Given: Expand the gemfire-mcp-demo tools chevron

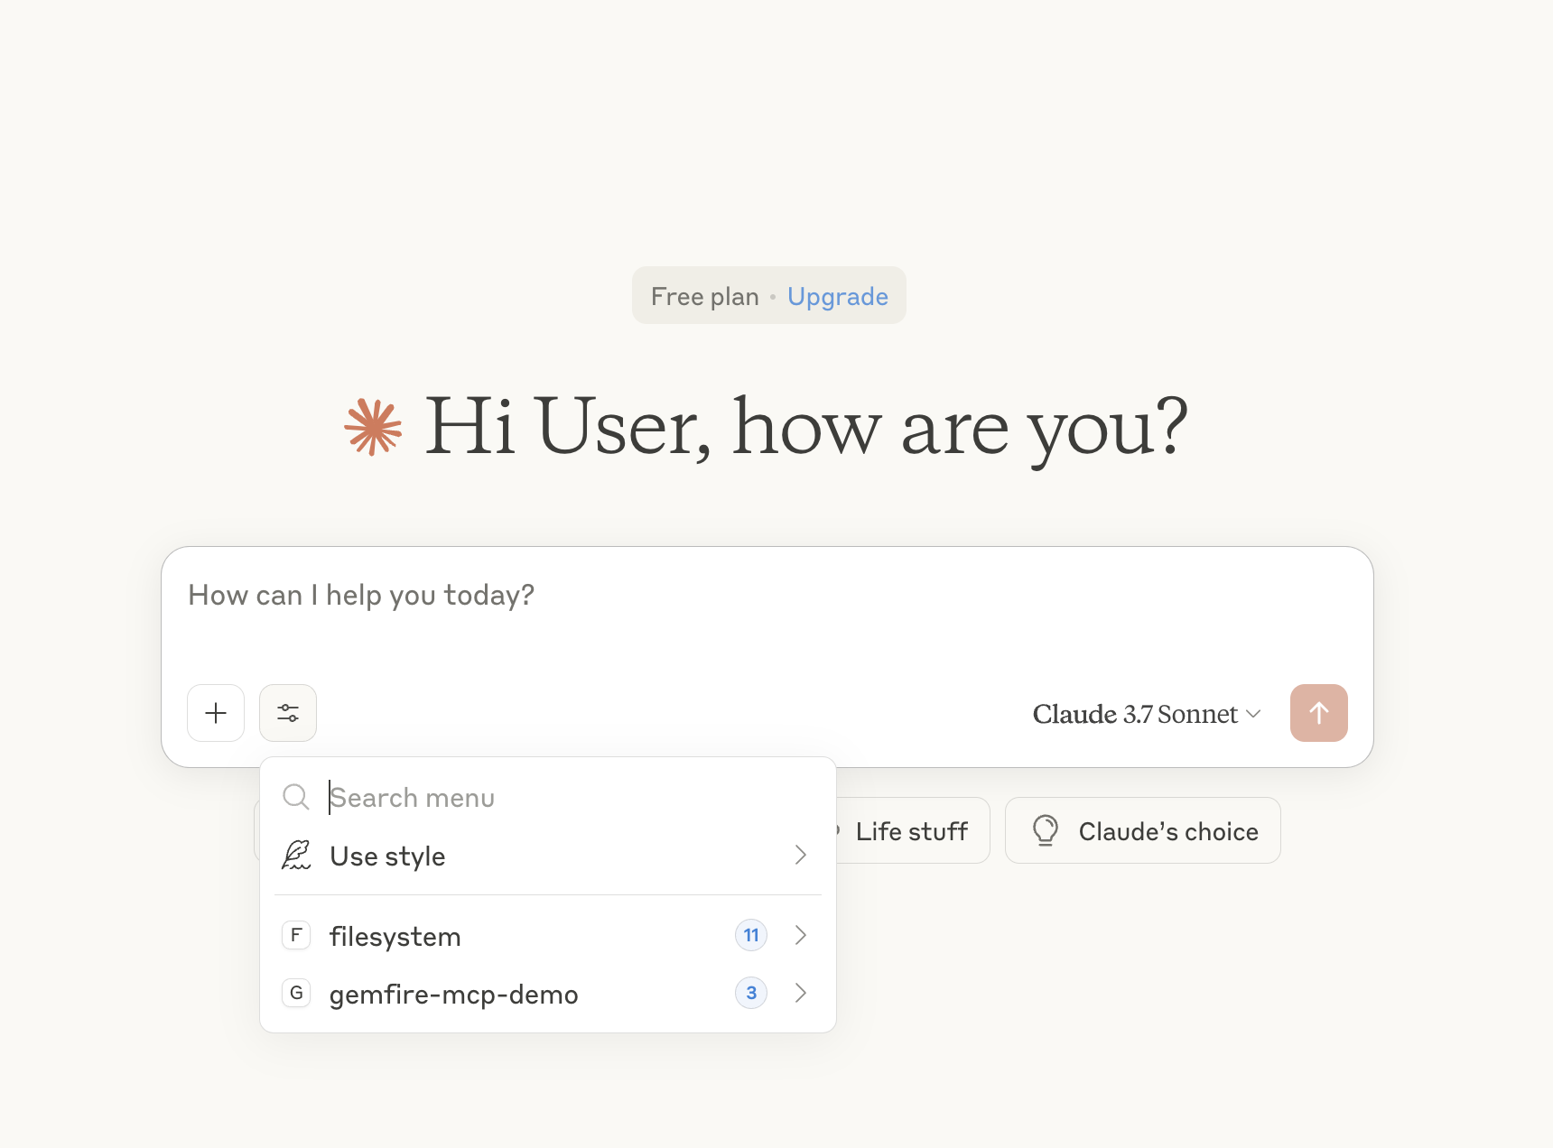Looking at the screenshot, I should pyautogui.click(x=800, y=993).
